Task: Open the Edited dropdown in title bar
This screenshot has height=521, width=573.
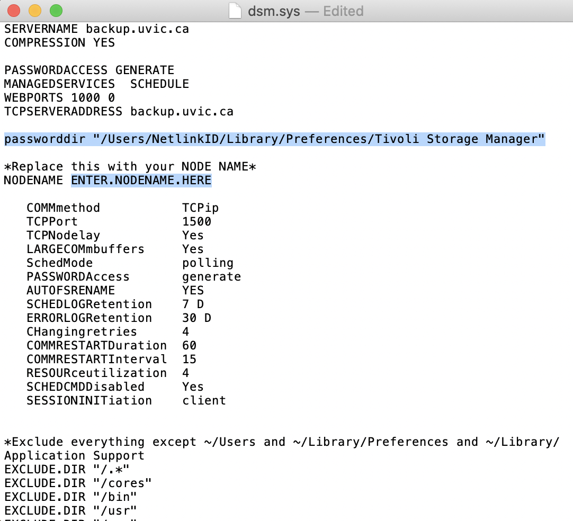Action: (343, 11)
